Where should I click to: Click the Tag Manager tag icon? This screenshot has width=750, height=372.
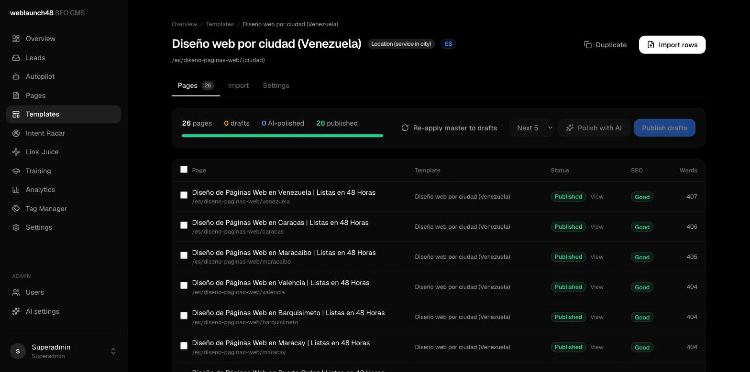[16, 209]
